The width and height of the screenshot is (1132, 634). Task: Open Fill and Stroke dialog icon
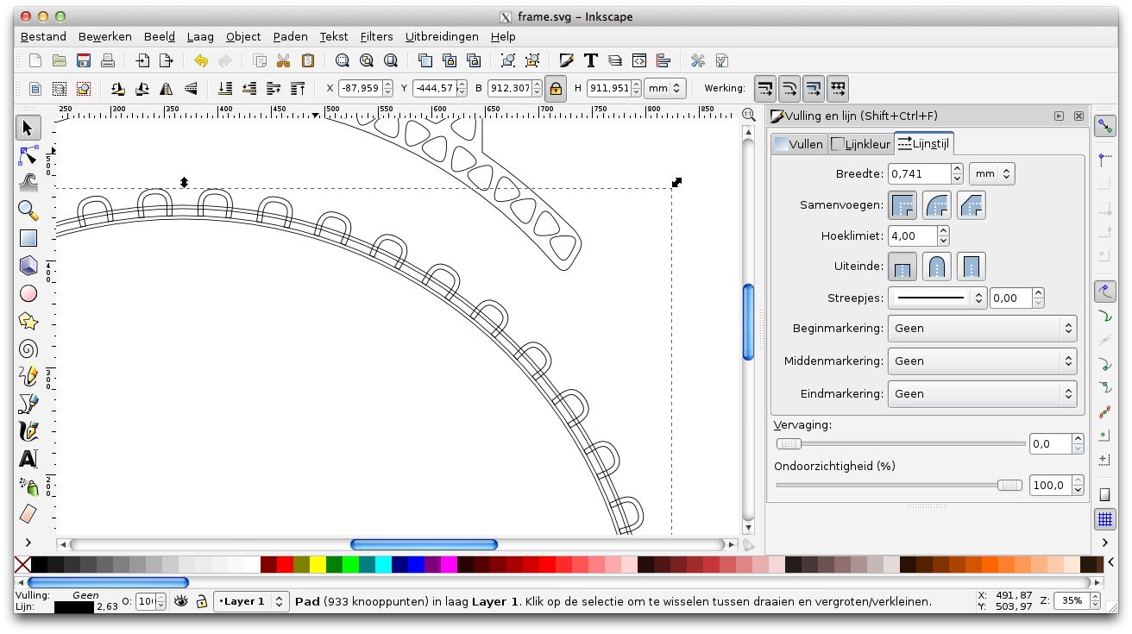click(x=567, y=60)
